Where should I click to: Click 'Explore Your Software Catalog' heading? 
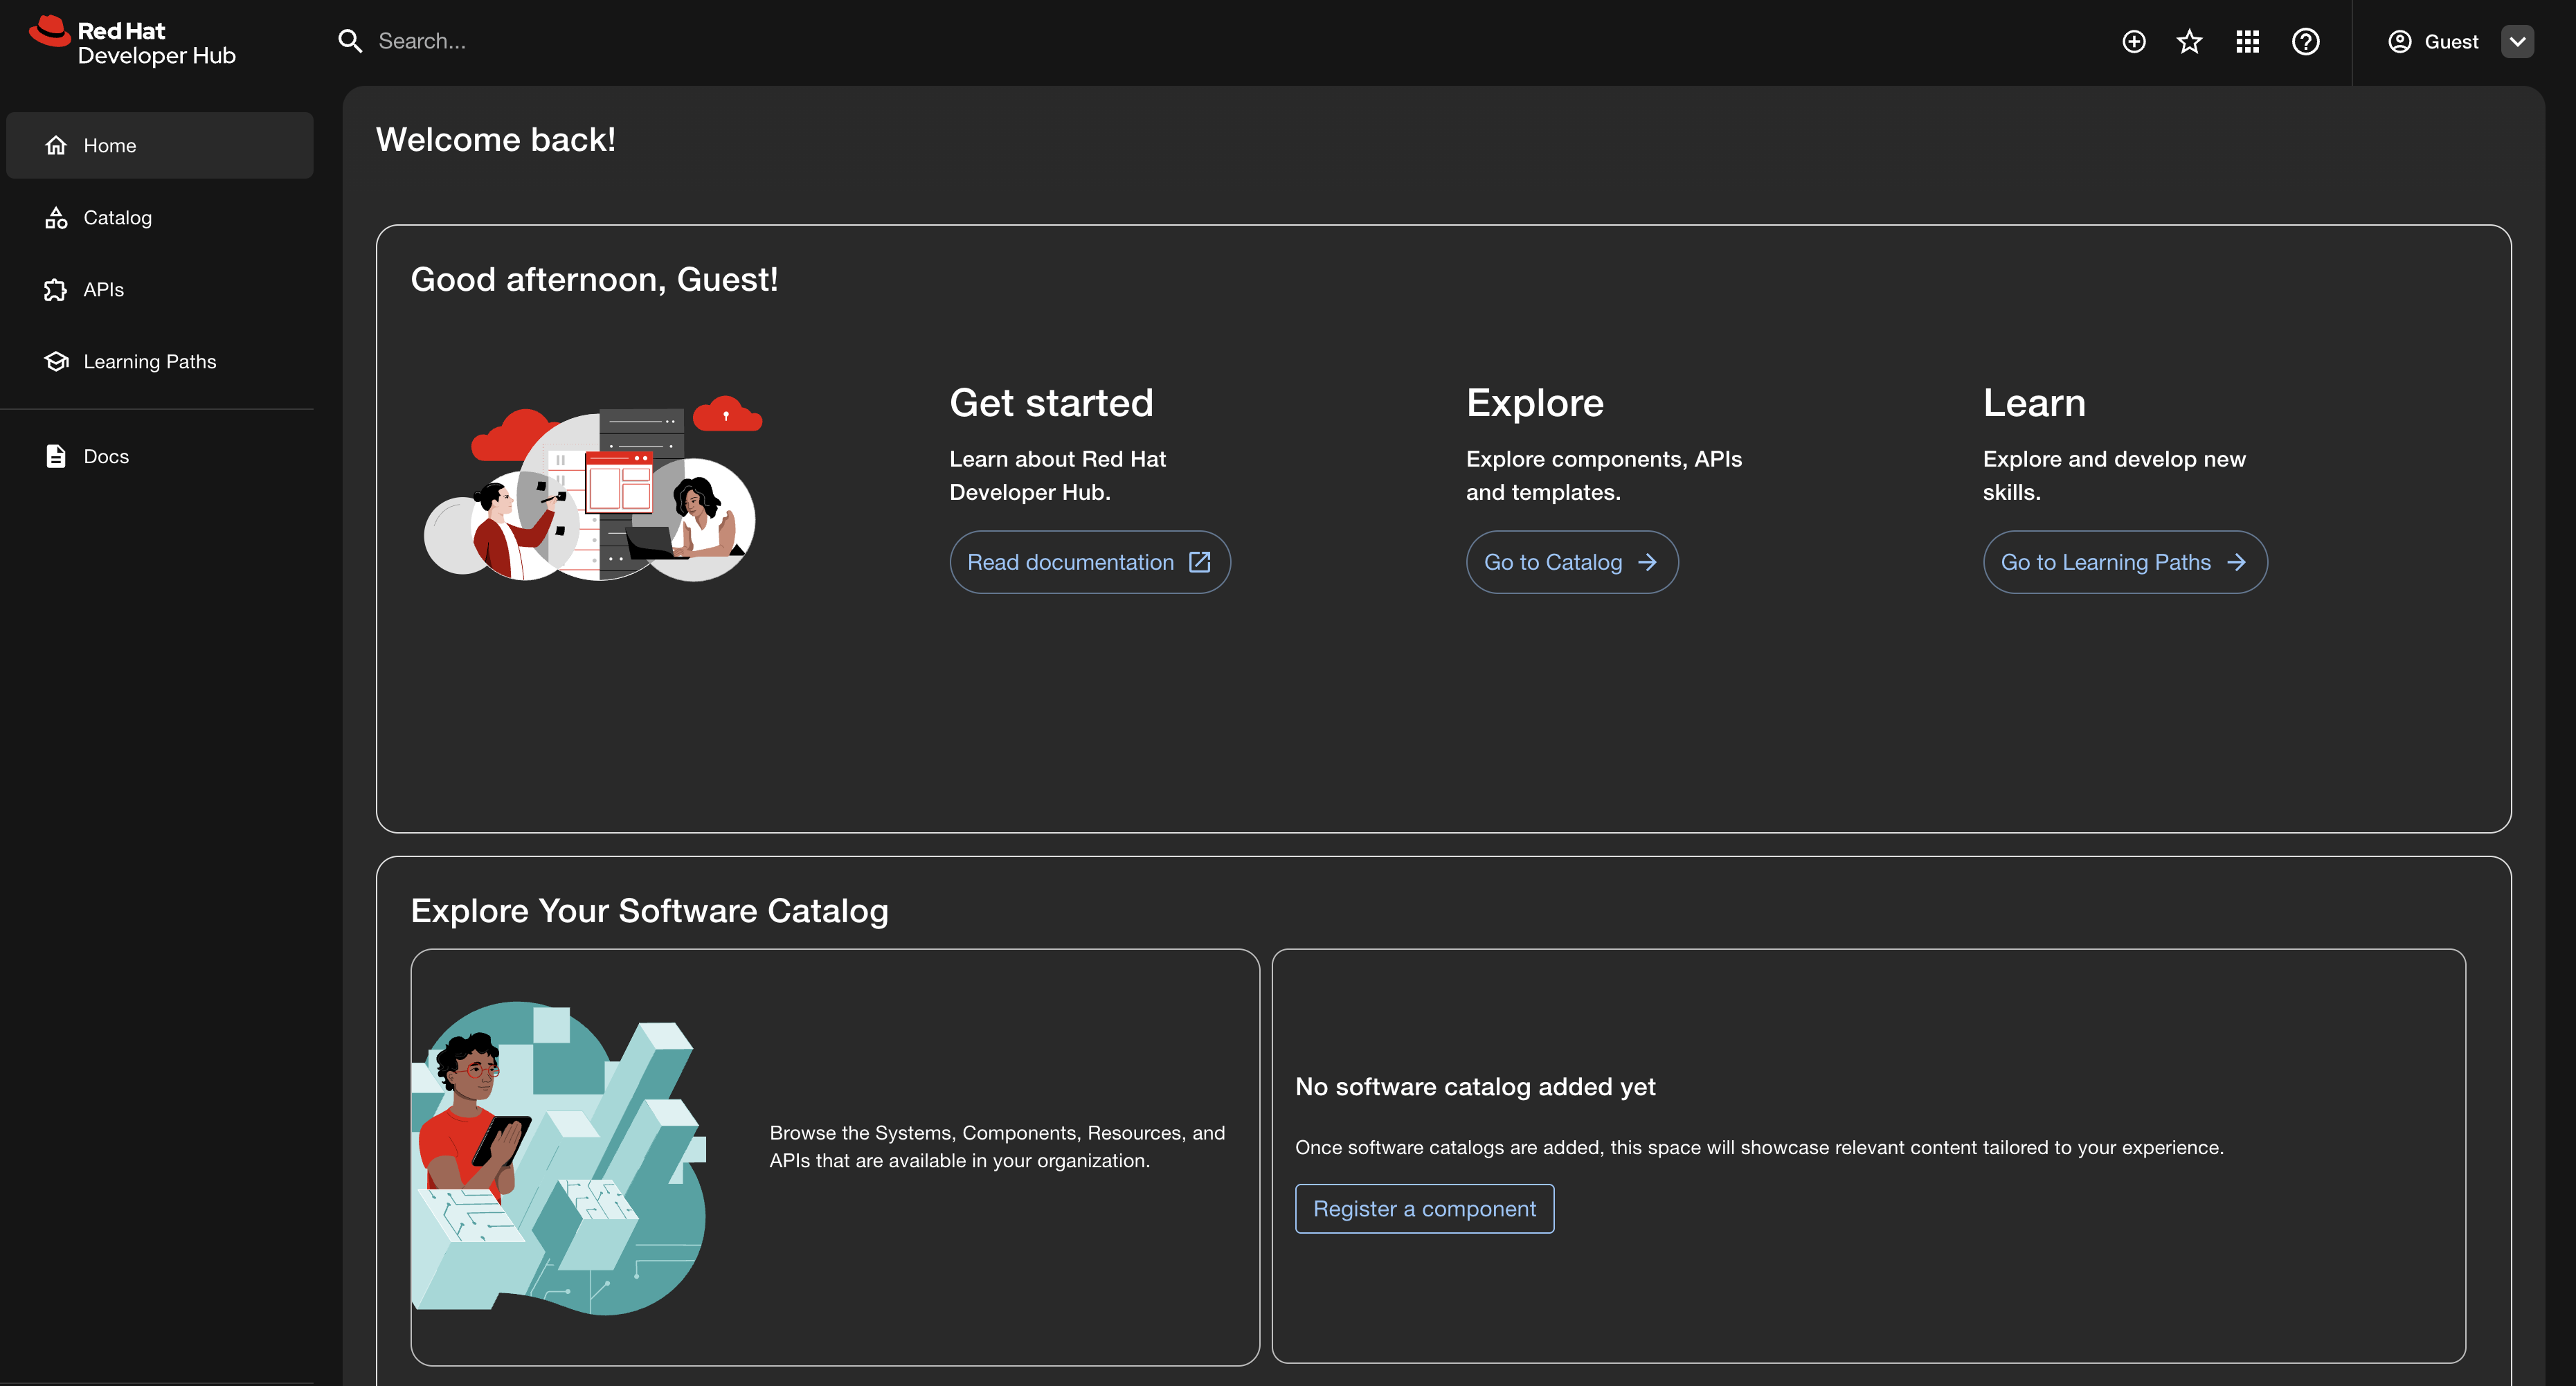click(x=650, y=910)
